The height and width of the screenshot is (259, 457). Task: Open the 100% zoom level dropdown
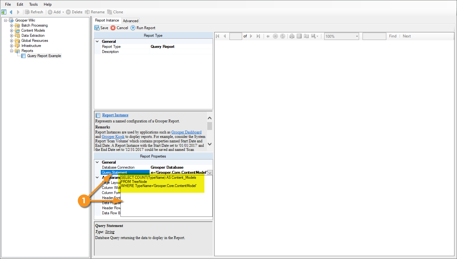coord(357,36)
